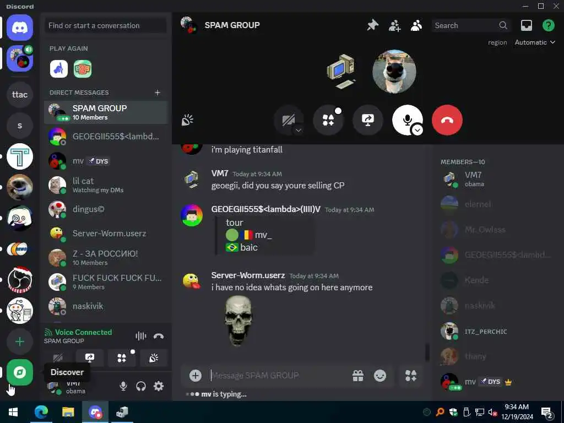Share screen from bottom-left voice panel
Screen dimensions: 564x423
[x=90, y=358]
